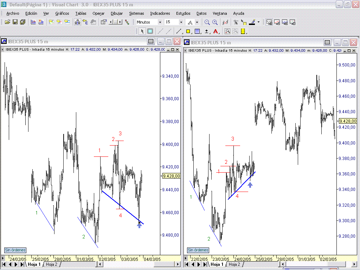Click the save floppy disk icon
Screen dimensions: 360x270
click(x=15, y=22)
